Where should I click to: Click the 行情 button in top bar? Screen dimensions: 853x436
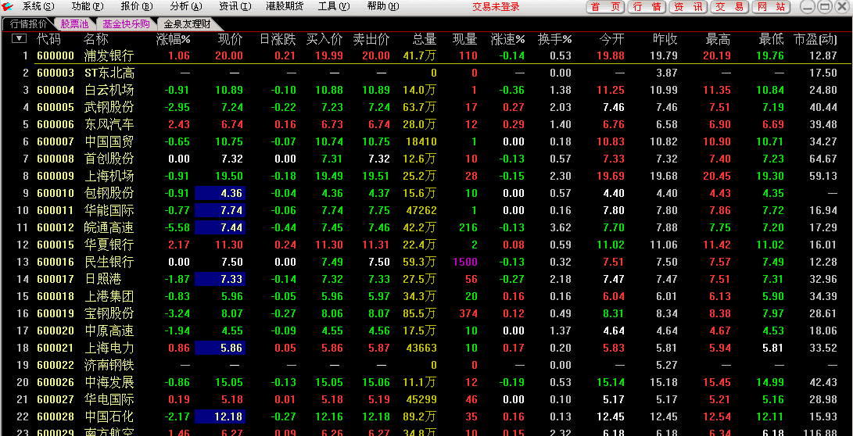pos(647,7)
